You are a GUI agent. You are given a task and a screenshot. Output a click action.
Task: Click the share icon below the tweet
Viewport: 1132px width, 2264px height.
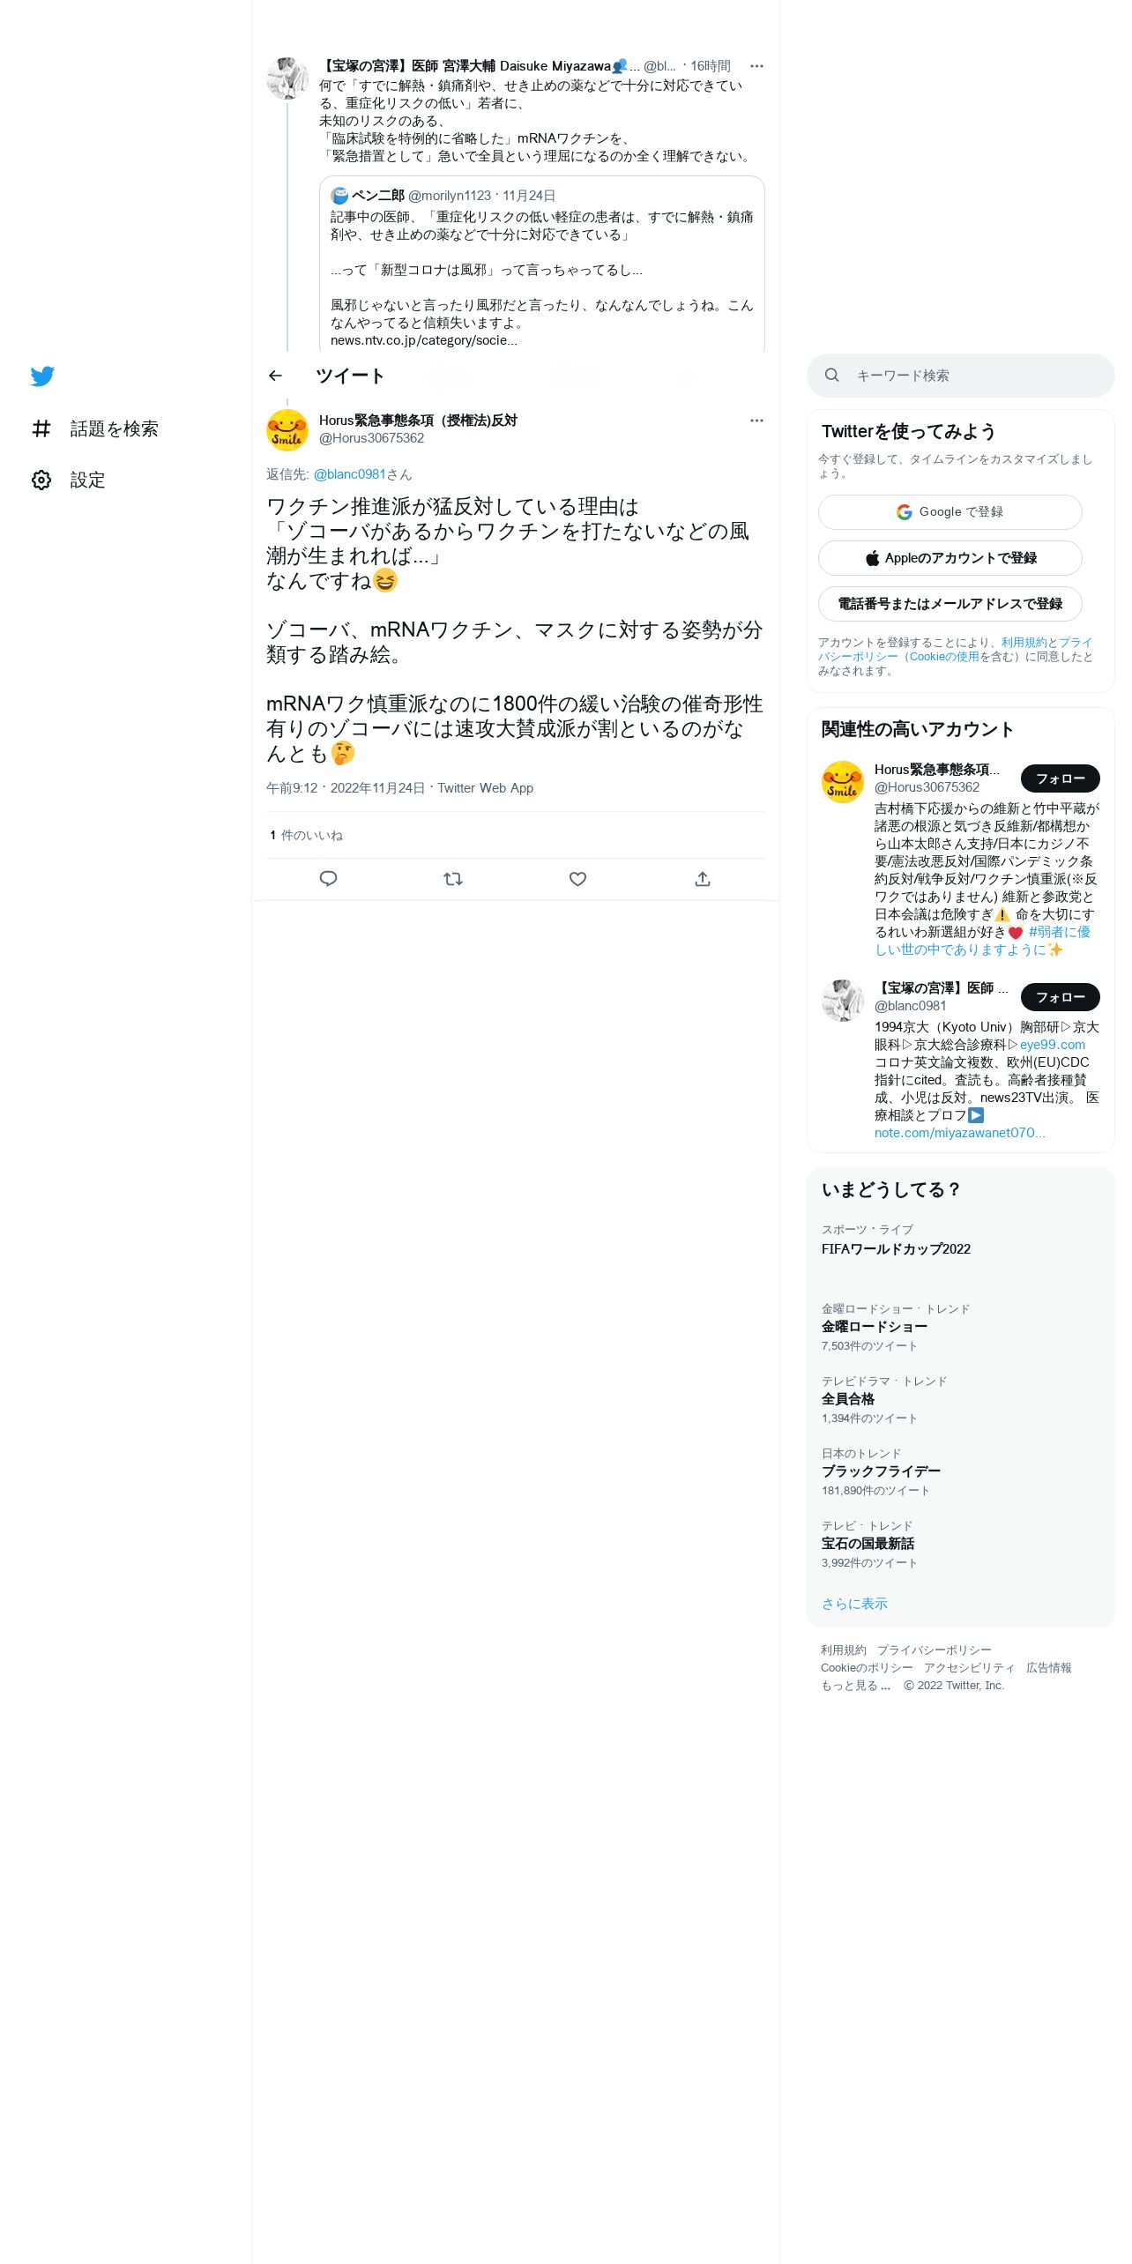pyautogui.click(x=703, y=879)
